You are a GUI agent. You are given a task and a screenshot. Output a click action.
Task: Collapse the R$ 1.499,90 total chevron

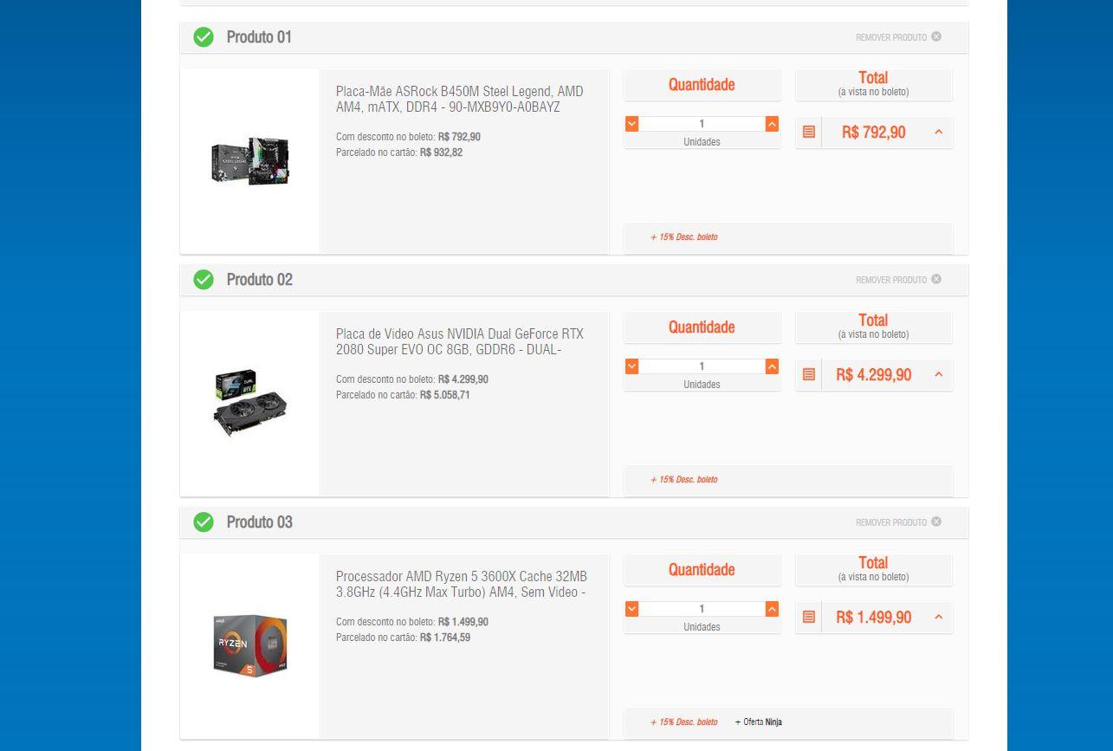[938, 618]
